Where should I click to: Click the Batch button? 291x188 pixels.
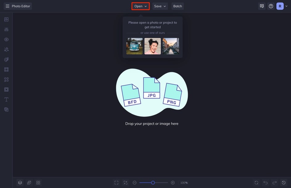pyautogui.click(x=178, y=6)
